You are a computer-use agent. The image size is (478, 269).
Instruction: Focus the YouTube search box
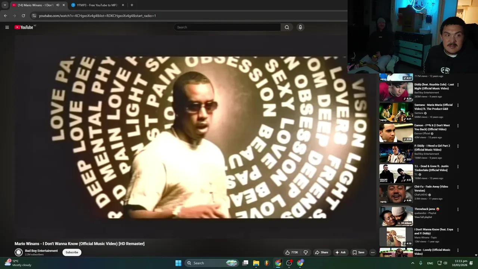click(227, 27)
